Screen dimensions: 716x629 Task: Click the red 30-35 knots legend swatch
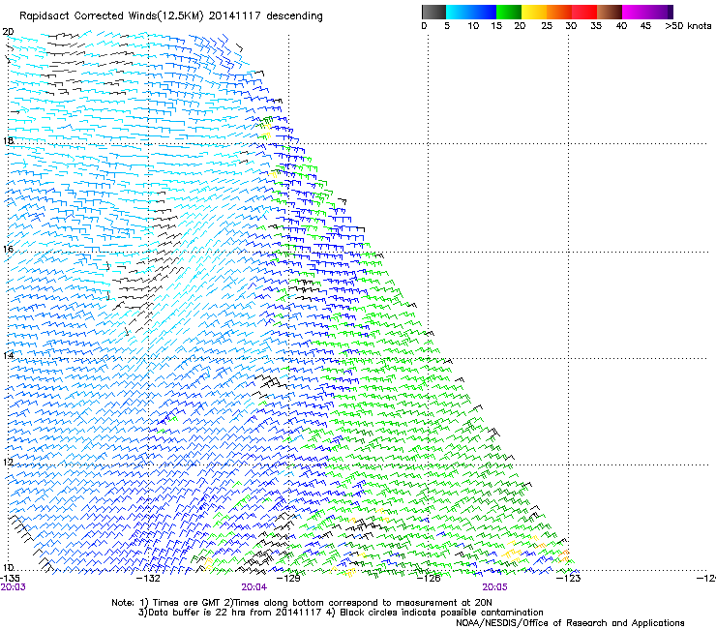tap(584, 12)
